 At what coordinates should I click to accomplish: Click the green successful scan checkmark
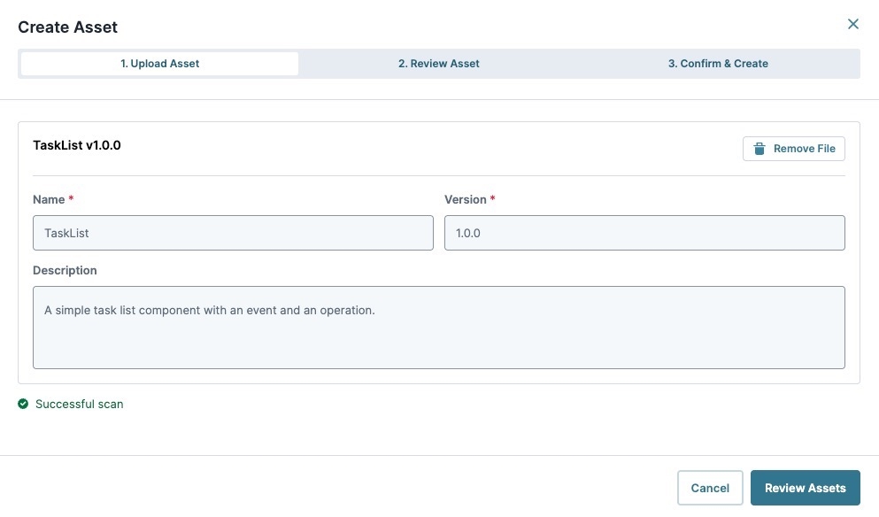pyautogui.click(x=23, y=404)
